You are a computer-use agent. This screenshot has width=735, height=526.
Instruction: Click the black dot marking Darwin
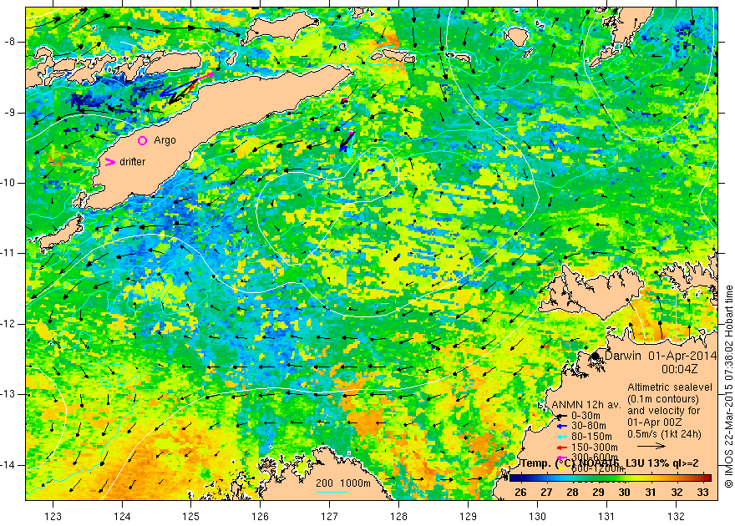tap(596, 356)
